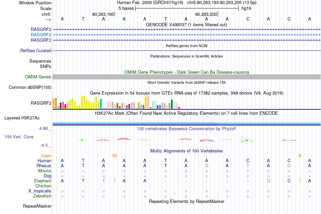Select the Scale track label
This screenshot has width=321, height=214.
click(46, 8)
